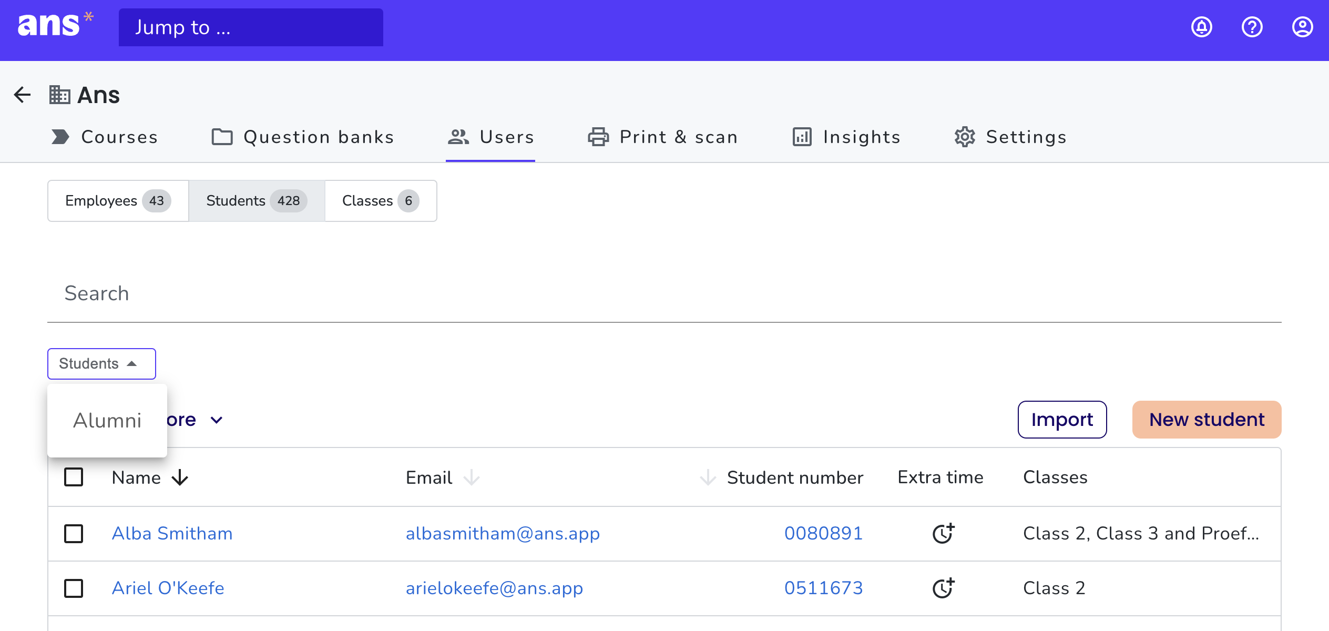1329x631 pixels.
Task: Click email albasmitham@ans.app
Action: [x=503, y=533]
